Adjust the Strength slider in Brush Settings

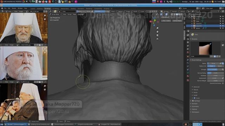[214, 70]
